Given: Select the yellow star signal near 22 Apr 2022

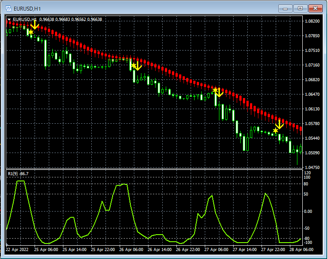Looking at the screenshot, I should [31, 32].
